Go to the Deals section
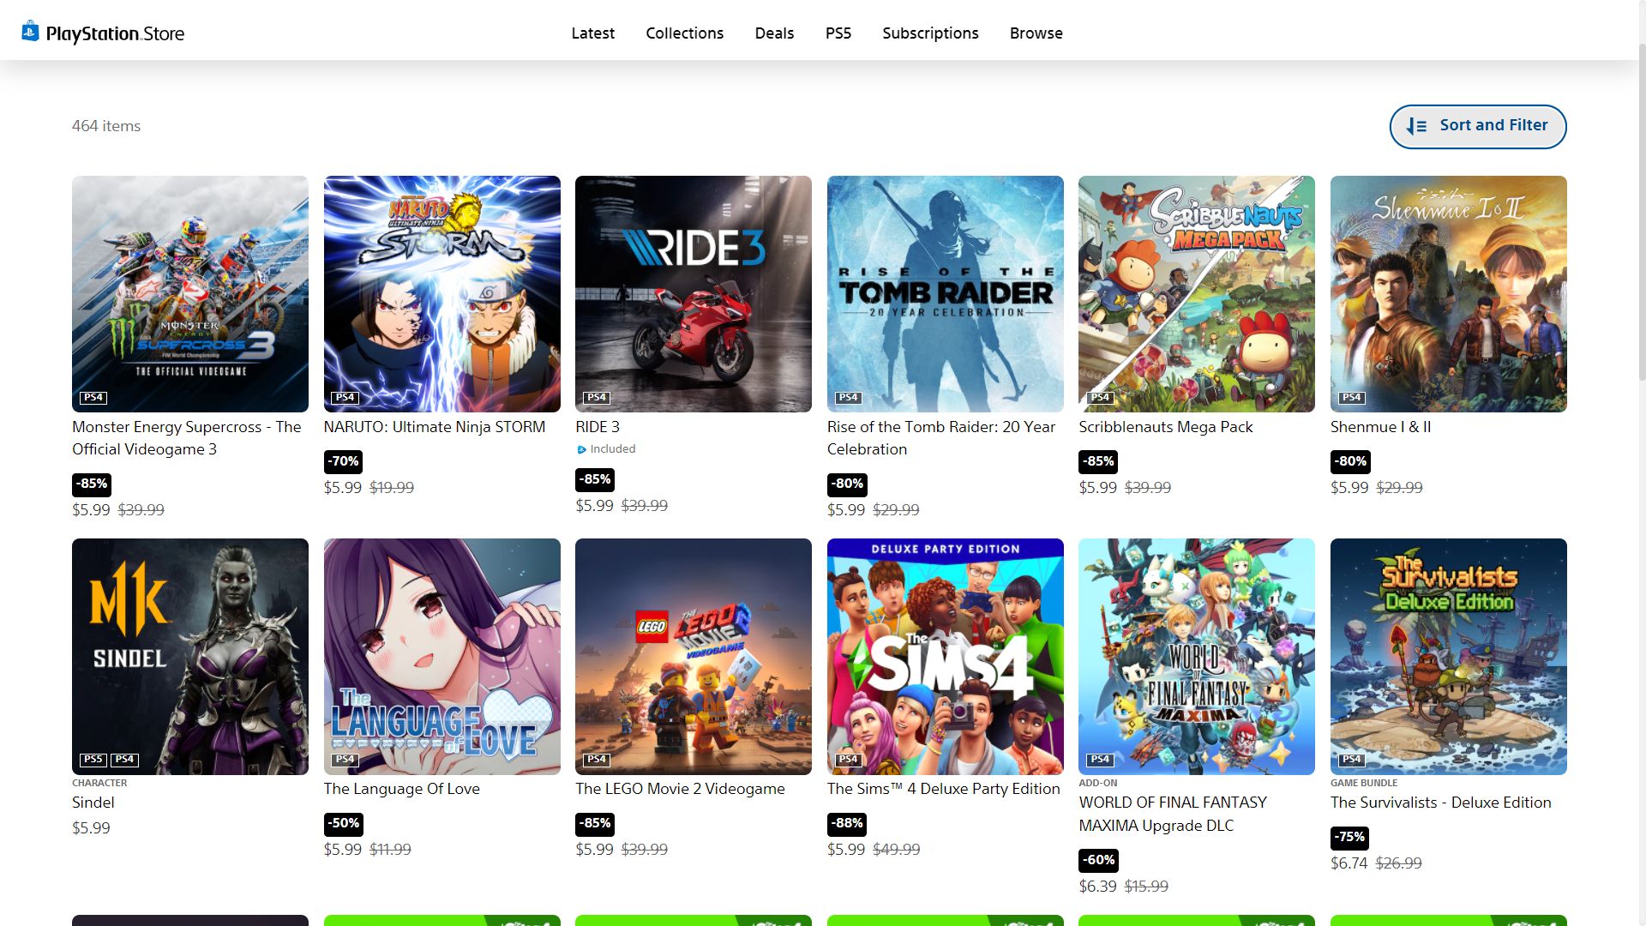This screenshot has width=1646, height=926. tap(774, 33)
